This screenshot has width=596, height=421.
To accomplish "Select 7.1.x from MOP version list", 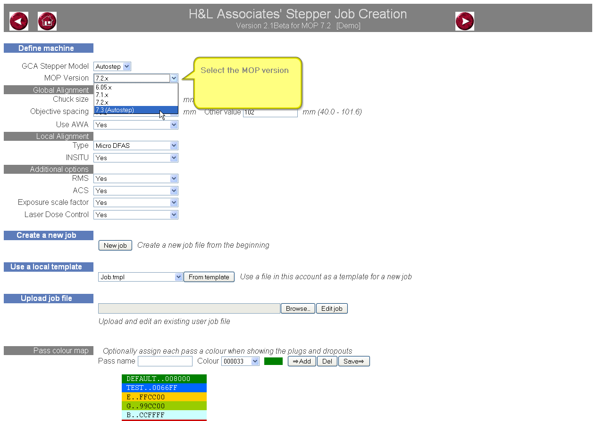I will point(136,95).
